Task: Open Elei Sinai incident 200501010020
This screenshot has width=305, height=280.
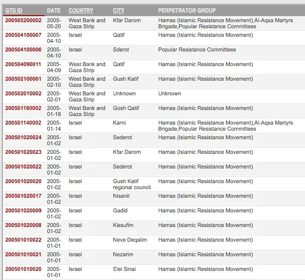Action: 23,269
